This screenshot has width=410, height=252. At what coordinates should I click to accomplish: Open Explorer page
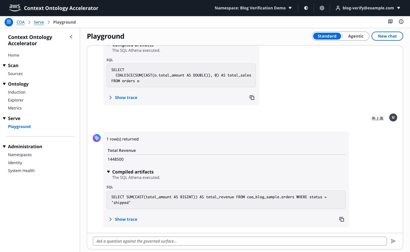coord(16,100)
